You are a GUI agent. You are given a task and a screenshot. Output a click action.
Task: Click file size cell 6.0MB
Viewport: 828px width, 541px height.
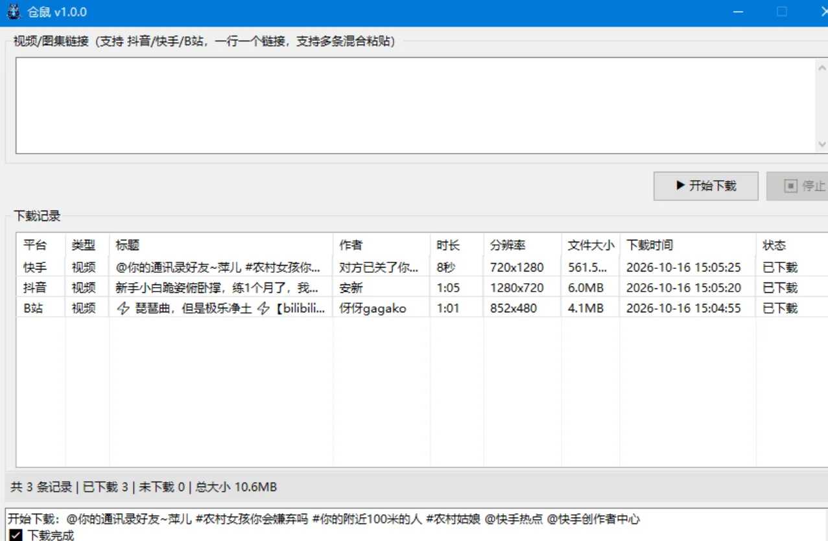tap(586, 288)
